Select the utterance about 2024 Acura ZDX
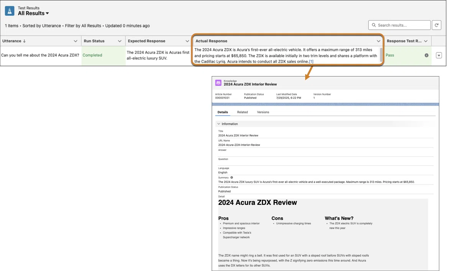 pos(40,55)
